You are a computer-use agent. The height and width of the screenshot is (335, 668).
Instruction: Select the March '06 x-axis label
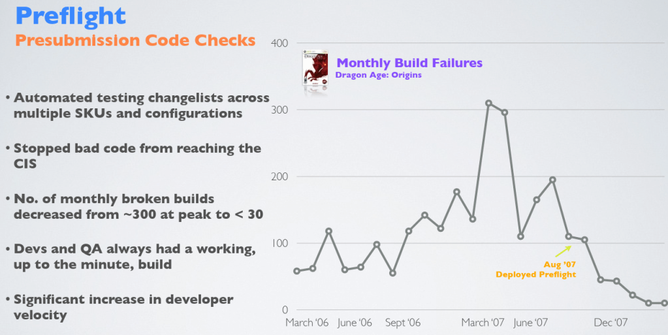pyautogui.click(x=308, y=323)
